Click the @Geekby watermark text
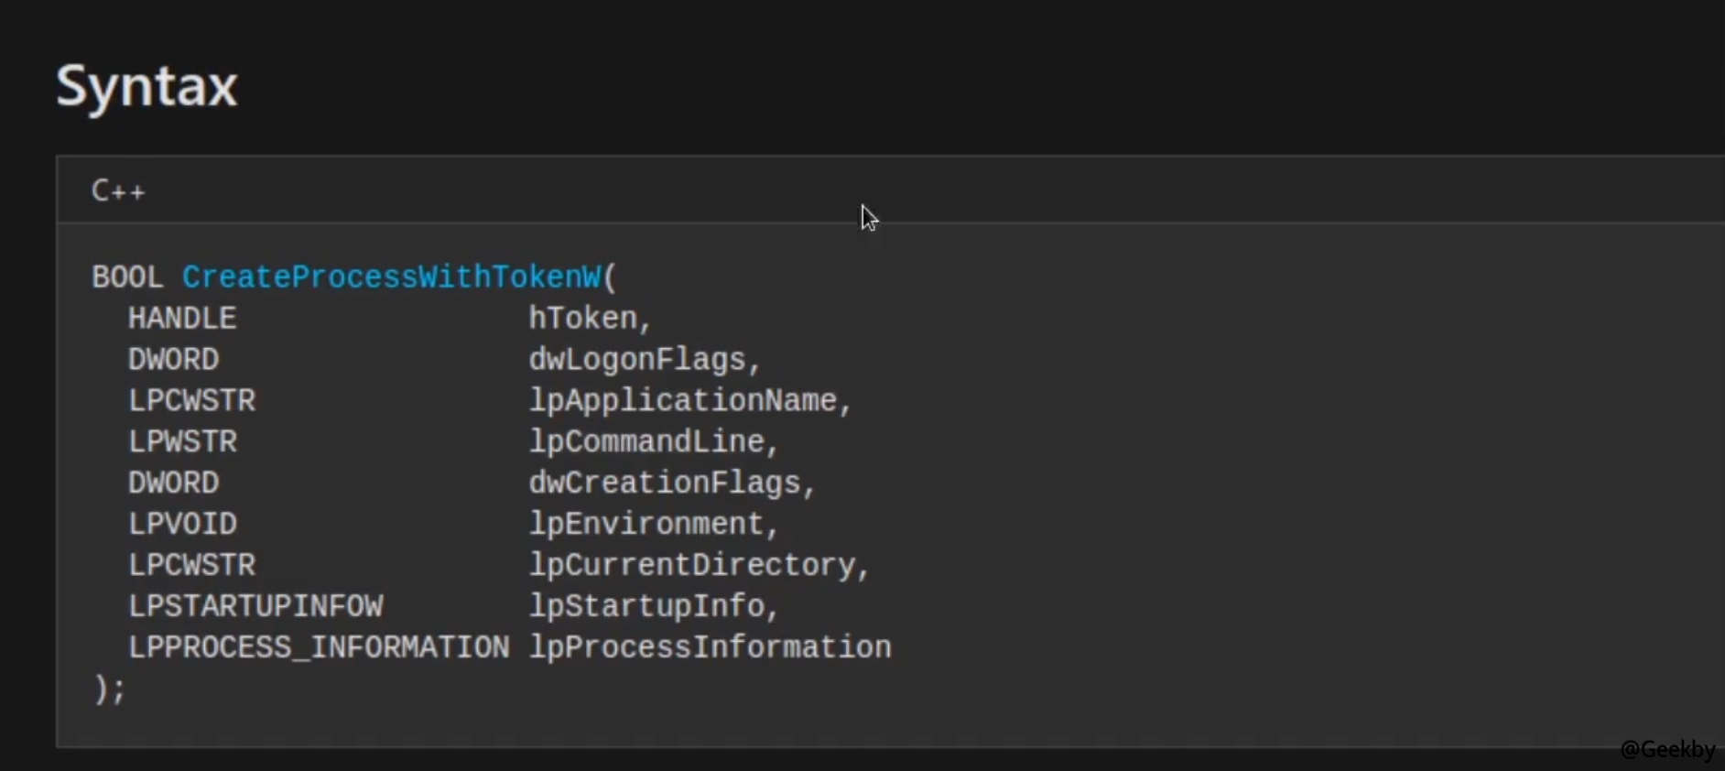 point(1666,749)
